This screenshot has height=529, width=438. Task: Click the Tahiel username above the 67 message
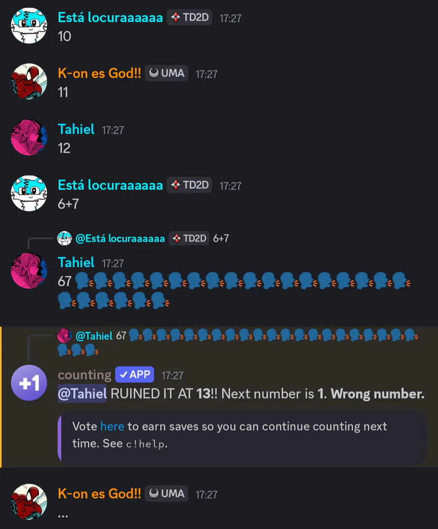pos(76,263)
